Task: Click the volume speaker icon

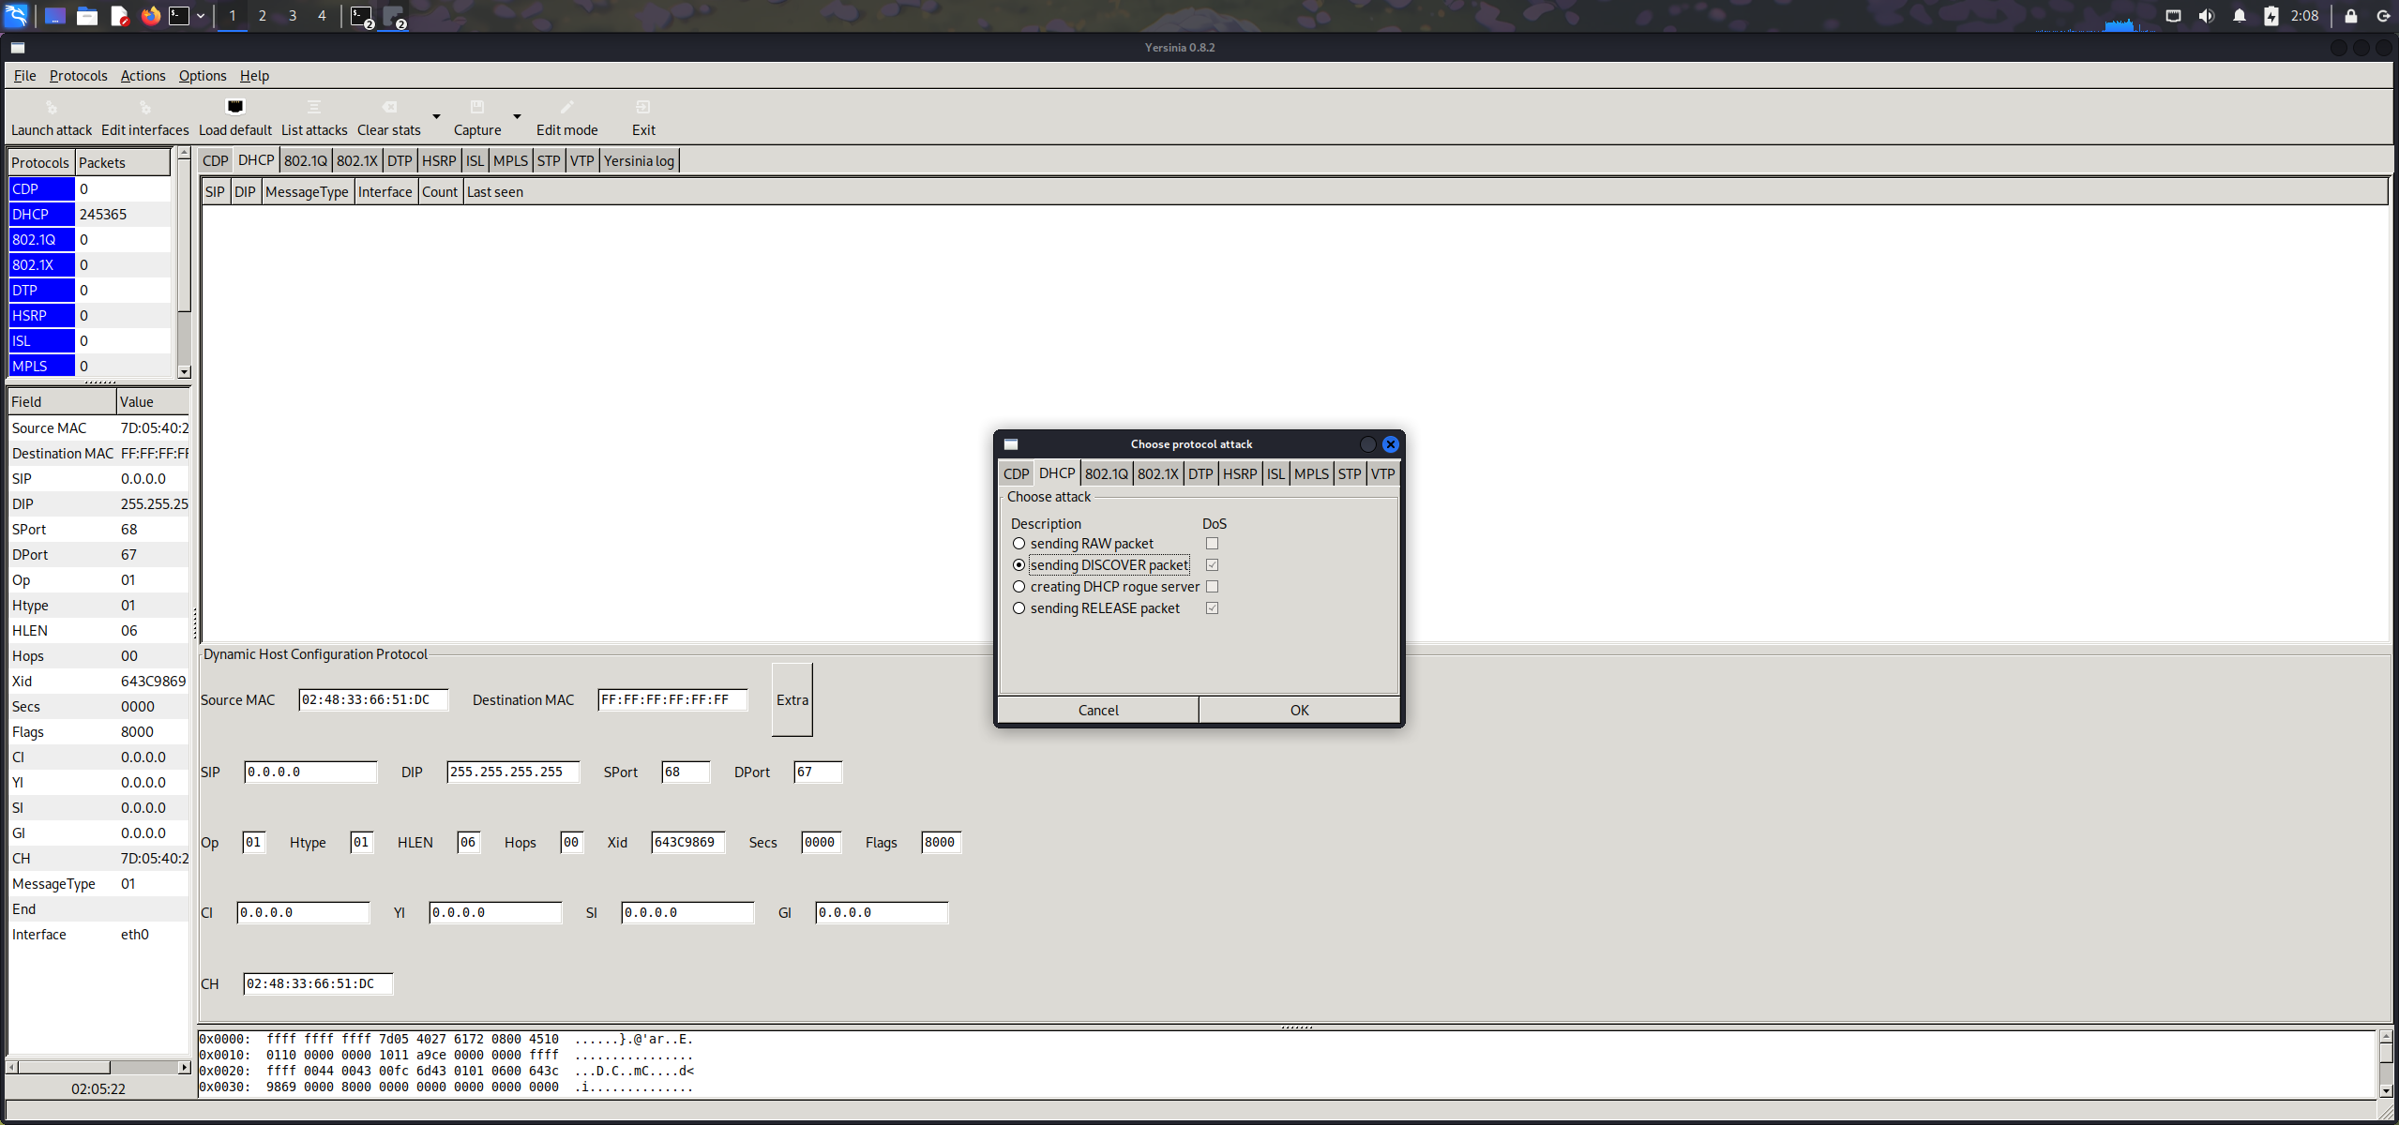Action: pos(2206,16)
